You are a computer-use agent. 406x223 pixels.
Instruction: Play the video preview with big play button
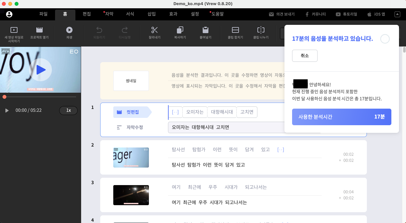(x=40, y=70)
